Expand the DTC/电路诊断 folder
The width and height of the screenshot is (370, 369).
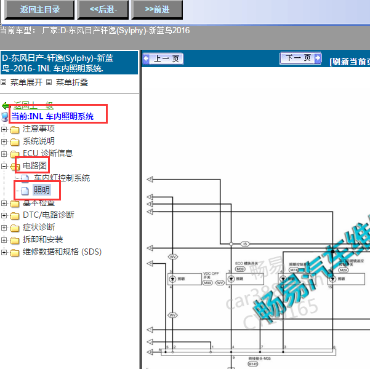pyautogui.click(x=4, y=215)
